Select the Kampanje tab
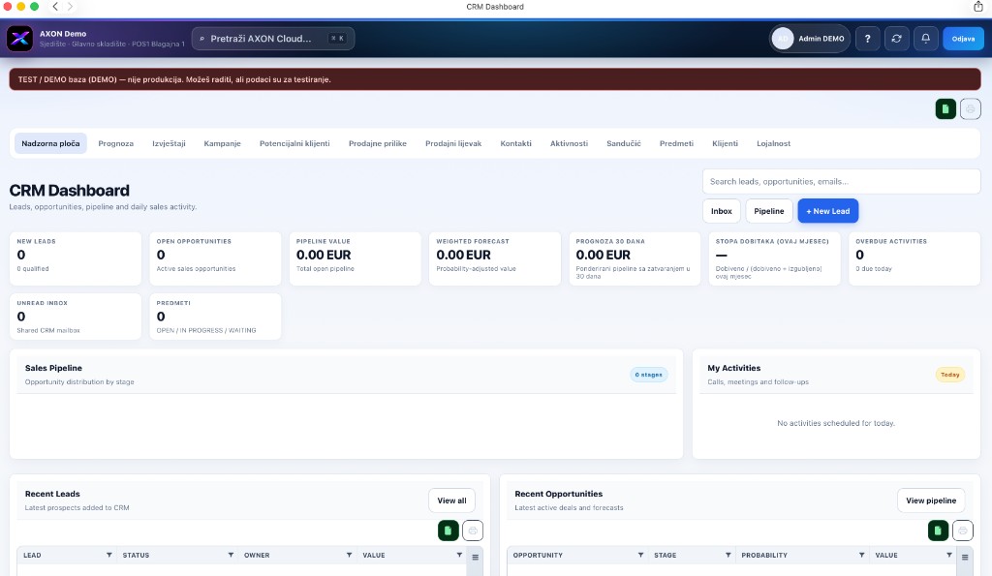 (222, 143)
